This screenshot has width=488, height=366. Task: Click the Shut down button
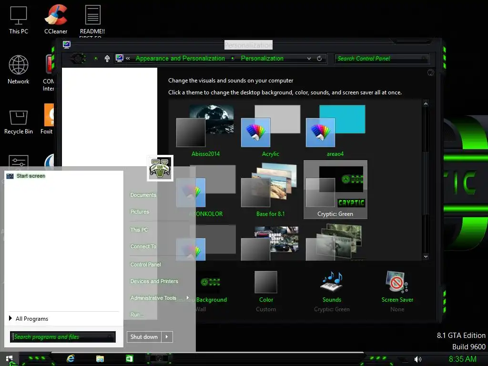click(x=144, y=337)
